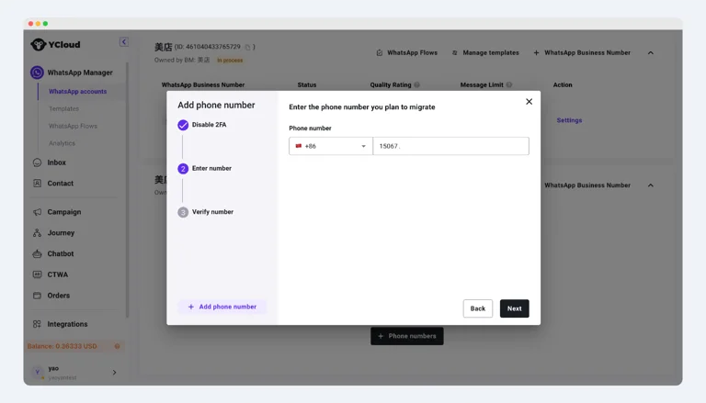
Task: Open the +86 country code dropdown
Action: click(x=331, y=146)
